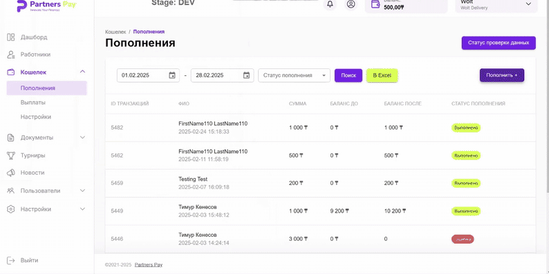Click the name Testing Test
Viewport: 549px width, 274px height.
click(193, 179)
